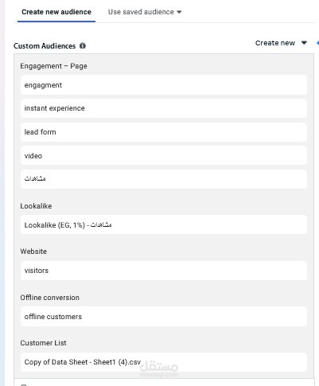Select the visitors website audience
This screenshot has width=319, height=386.
[x=164, y=271]
